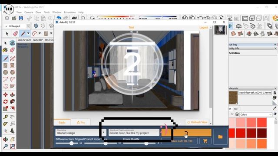Screen dimensions: 278x156
Task: Click the shopping cart icon in ArkoAI
Action: 205,141
